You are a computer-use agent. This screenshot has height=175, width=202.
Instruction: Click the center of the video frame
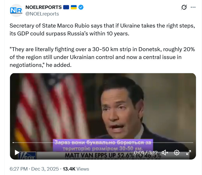point(103,110)
